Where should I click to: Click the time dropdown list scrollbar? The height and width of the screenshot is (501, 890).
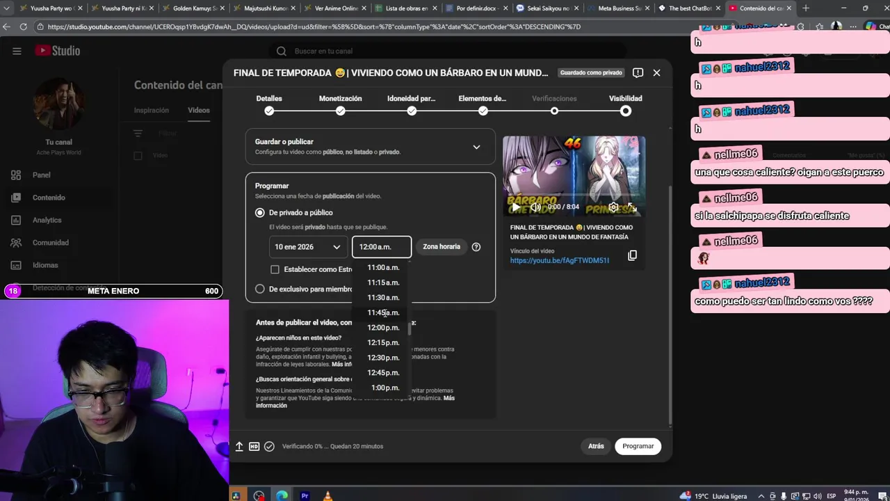[x=410, y=331]
